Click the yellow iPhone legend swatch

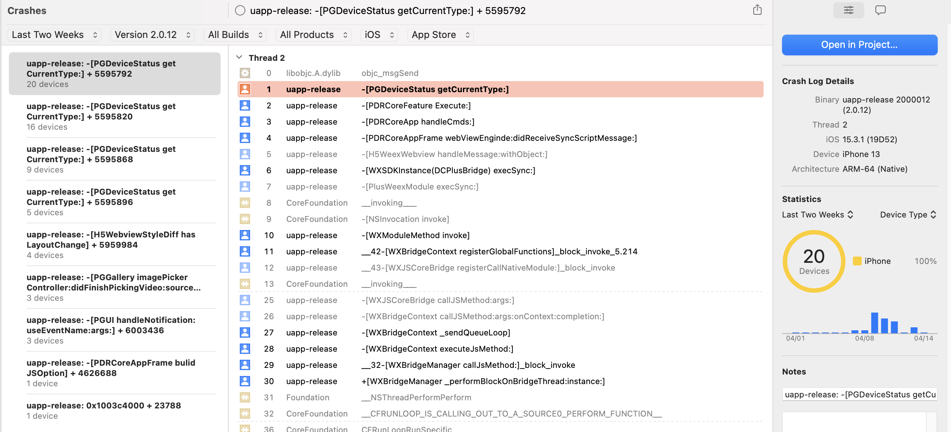tap(857, 261)
